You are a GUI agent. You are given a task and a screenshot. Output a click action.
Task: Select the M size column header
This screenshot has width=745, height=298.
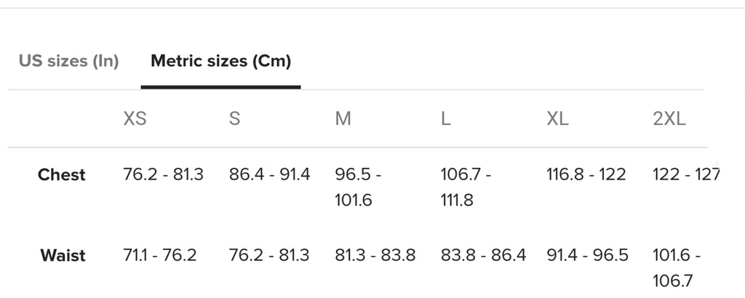tap(343, 118)
